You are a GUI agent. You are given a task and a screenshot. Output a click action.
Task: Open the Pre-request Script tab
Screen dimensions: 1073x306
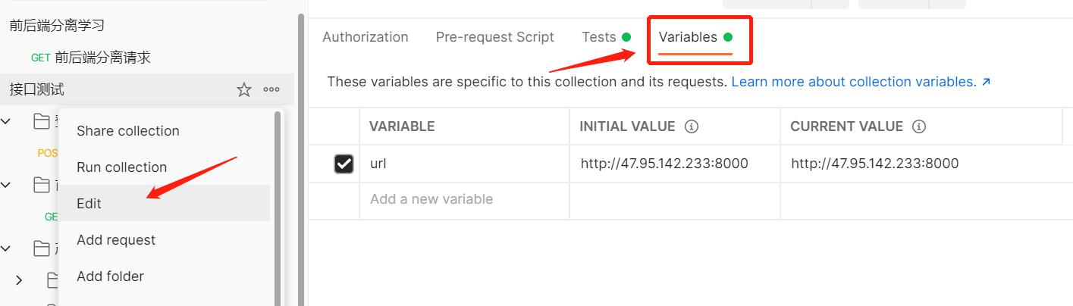pyautogui.click(x=494, y=37)
